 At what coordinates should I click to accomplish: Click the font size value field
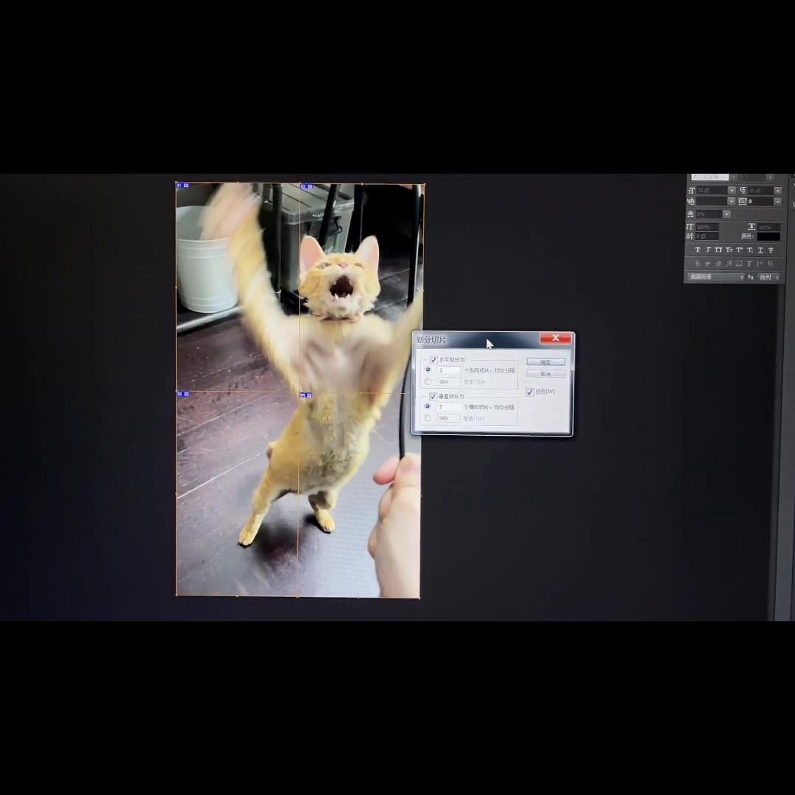(x=712, y=191)
